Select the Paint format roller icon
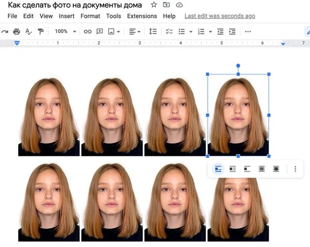 pyautogui.click(x=40, y=32)
